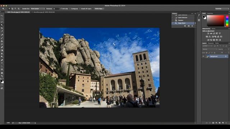Toggle lock transparent pixels in Layers
The image size is (230, 129).
pyautogui.click(x=207, y=53)
